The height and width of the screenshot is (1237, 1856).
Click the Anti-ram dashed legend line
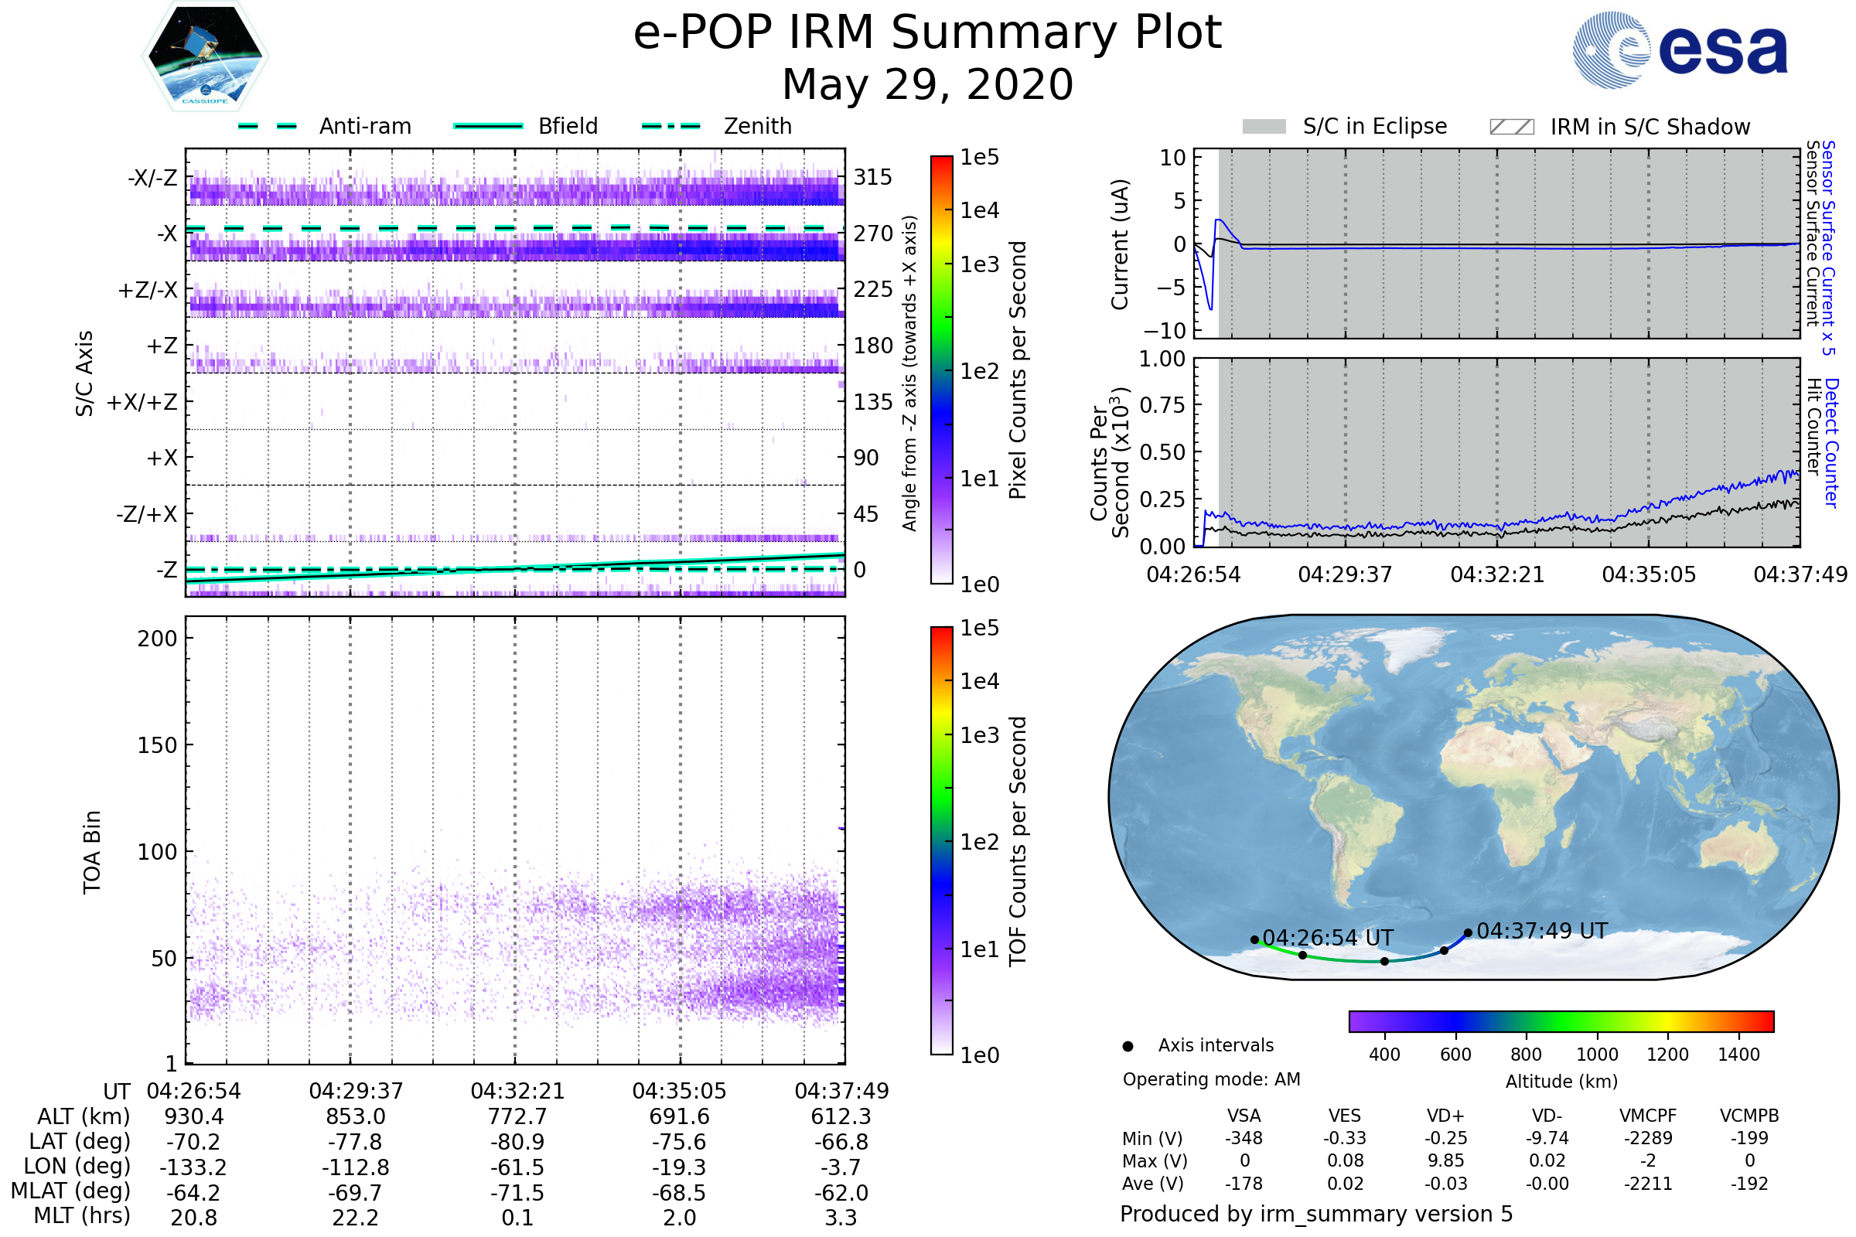pos(268,126)
